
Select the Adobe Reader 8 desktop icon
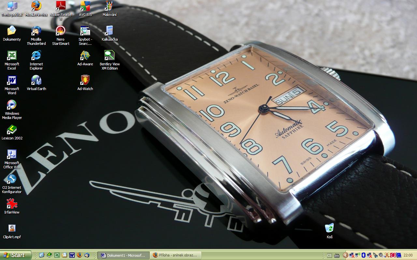(x=61, y=6)
